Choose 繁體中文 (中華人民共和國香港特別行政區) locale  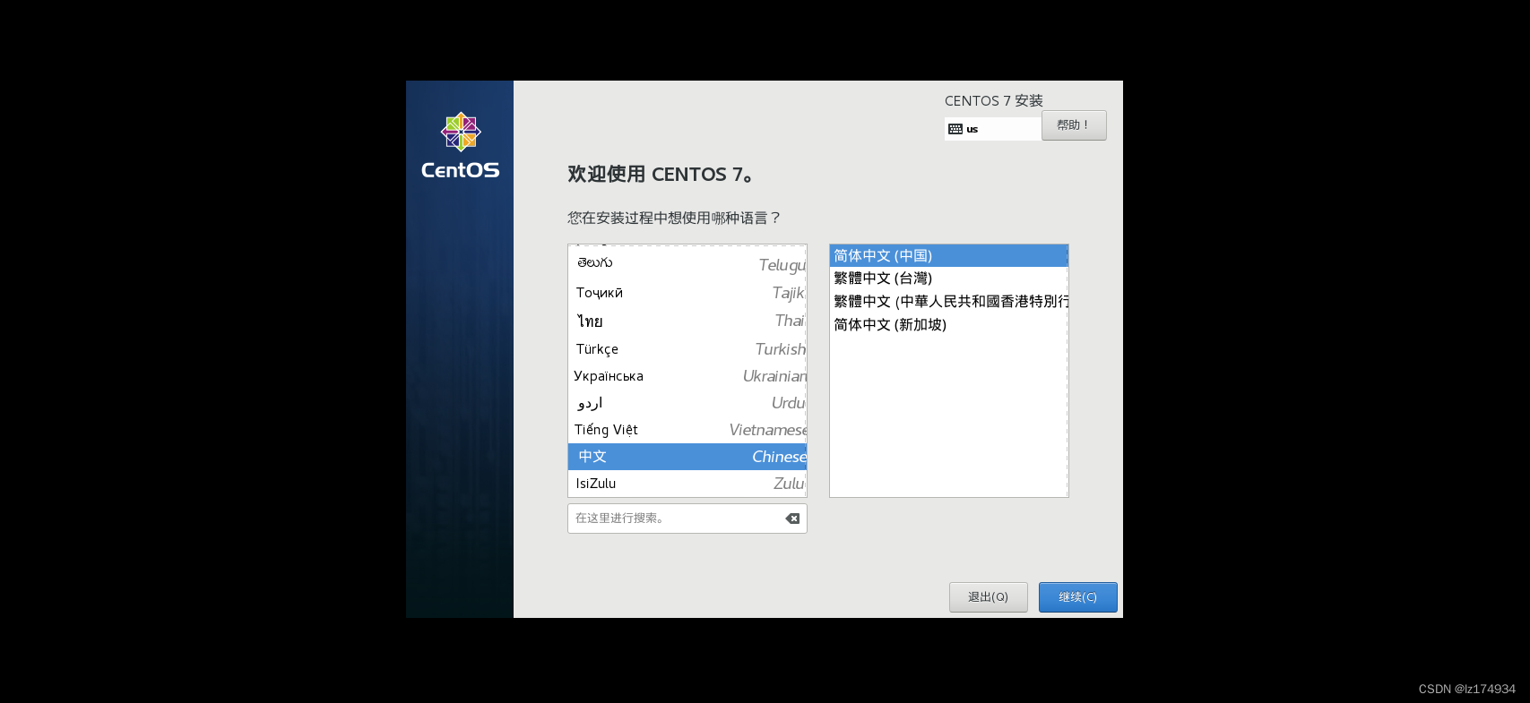[949, 302]
